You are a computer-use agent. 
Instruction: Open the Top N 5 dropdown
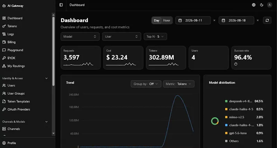pos(155,36)
